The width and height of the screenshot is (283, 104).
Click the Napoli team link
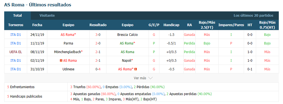pyautogui.click(x=127, y=61)
